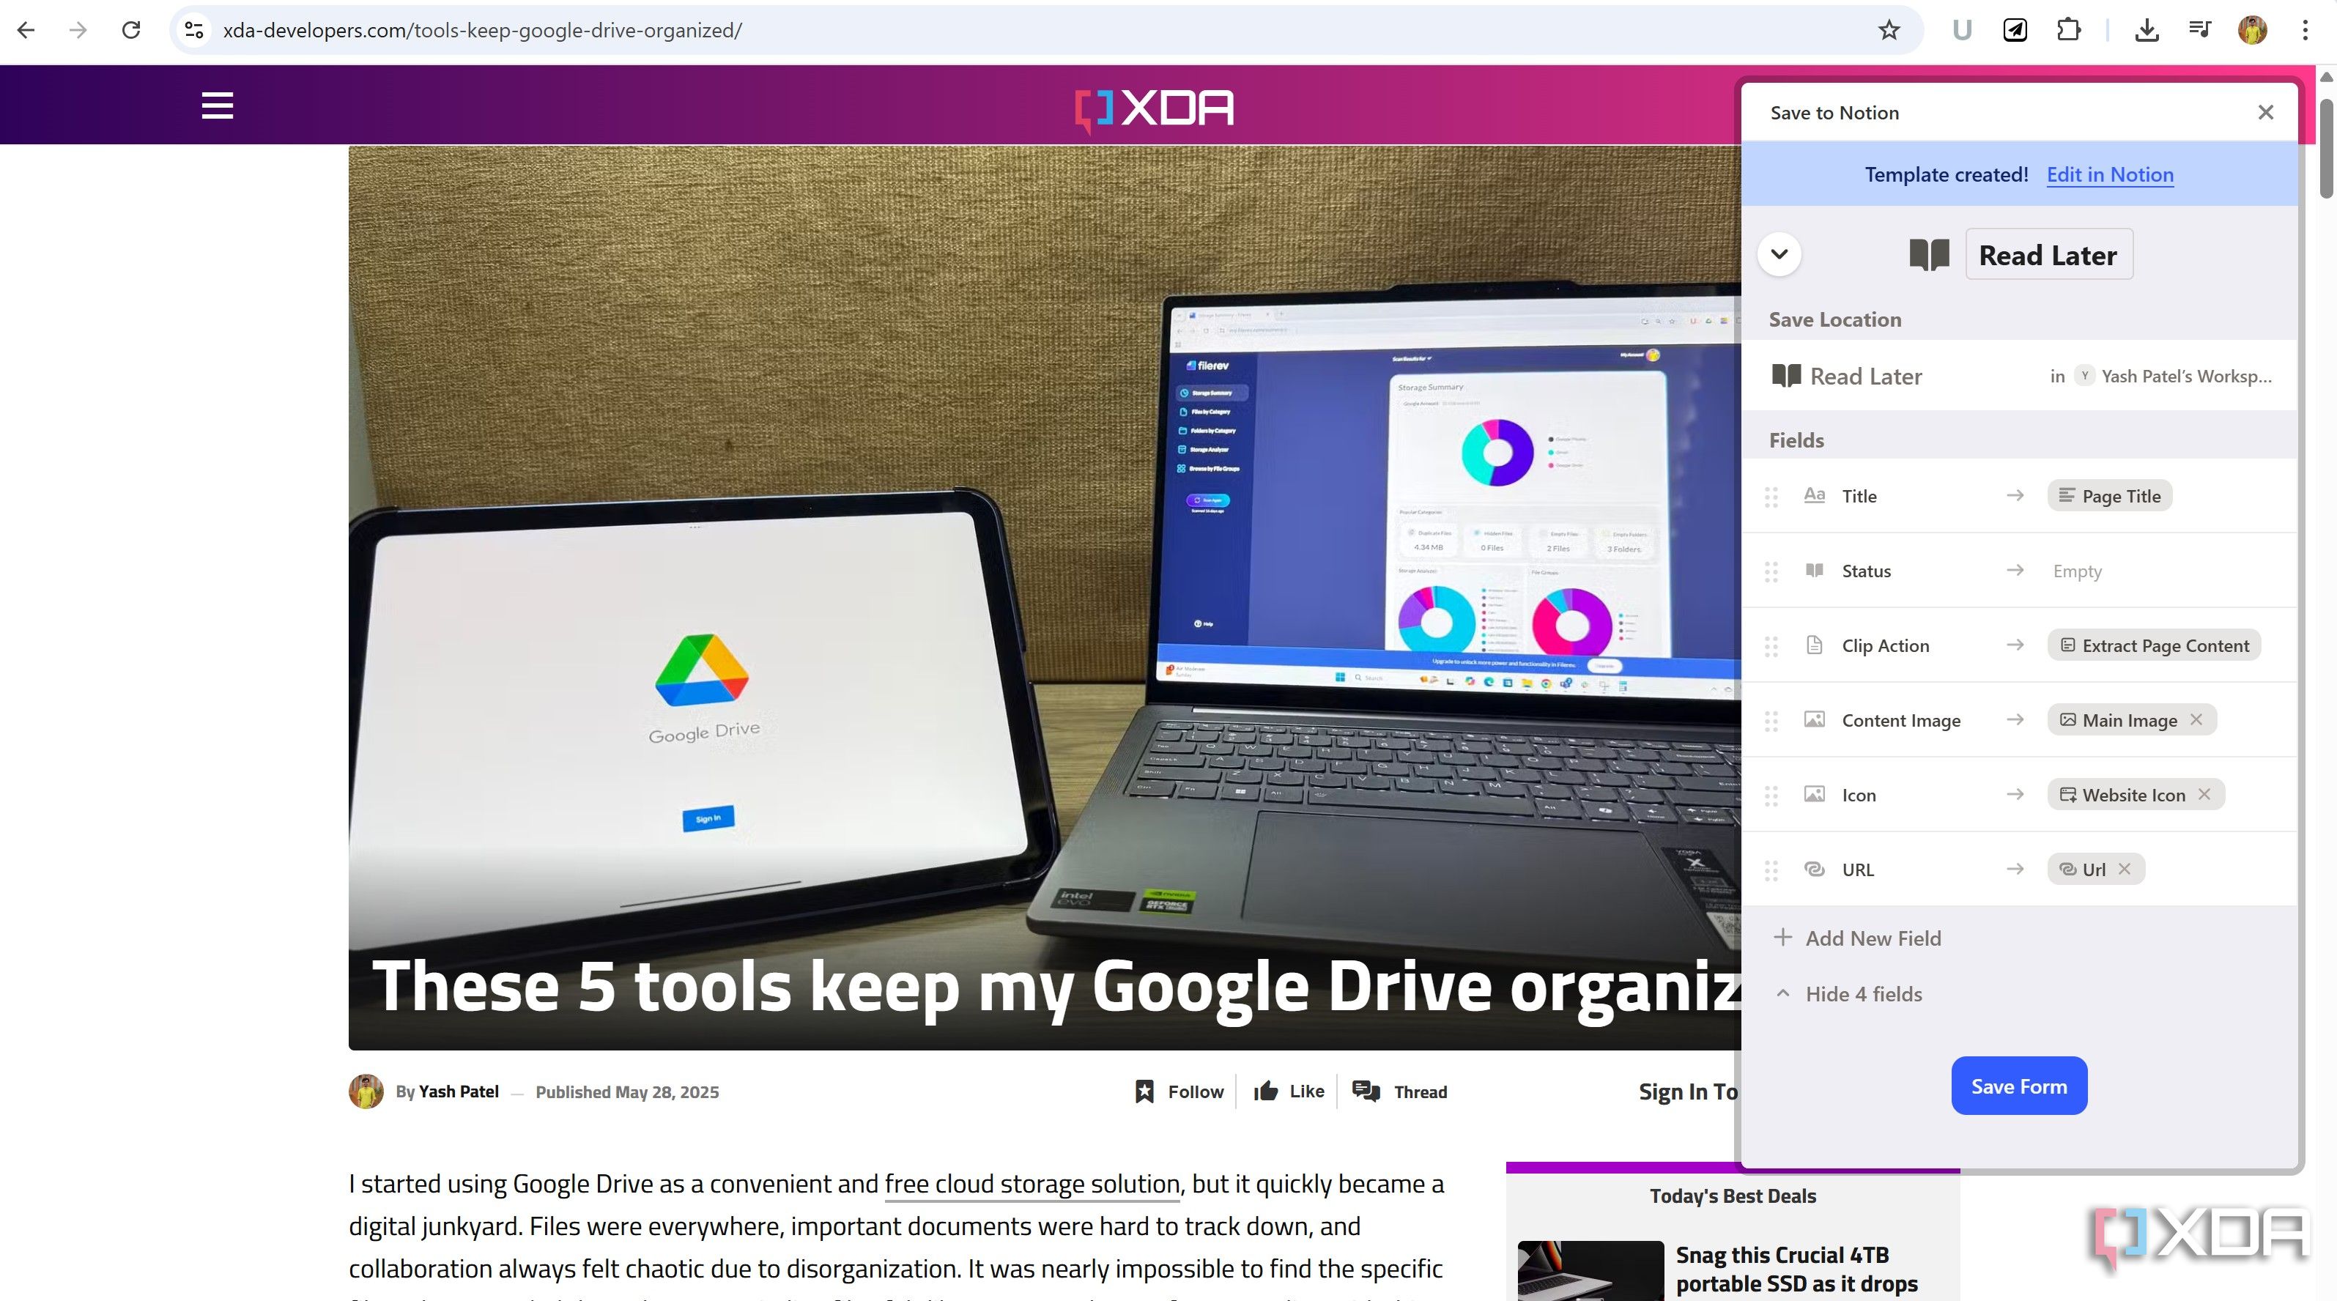Screen dimensions: 2337x1301
Task: Click Edit in Notion link
Action: pos(2109,174)
